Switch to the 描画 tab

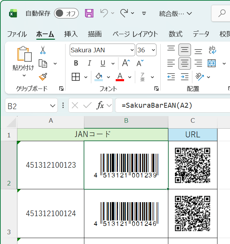pyautogui.click(x=95, y=34)
